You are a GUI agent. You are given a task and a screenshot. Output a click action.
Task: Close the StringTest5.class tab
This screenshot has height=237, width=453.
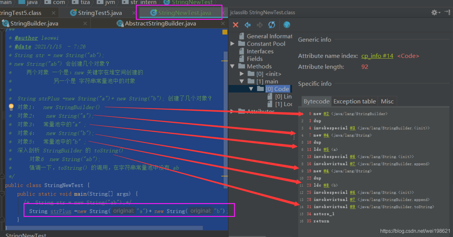pyautogui.click(x=54, y=13)
